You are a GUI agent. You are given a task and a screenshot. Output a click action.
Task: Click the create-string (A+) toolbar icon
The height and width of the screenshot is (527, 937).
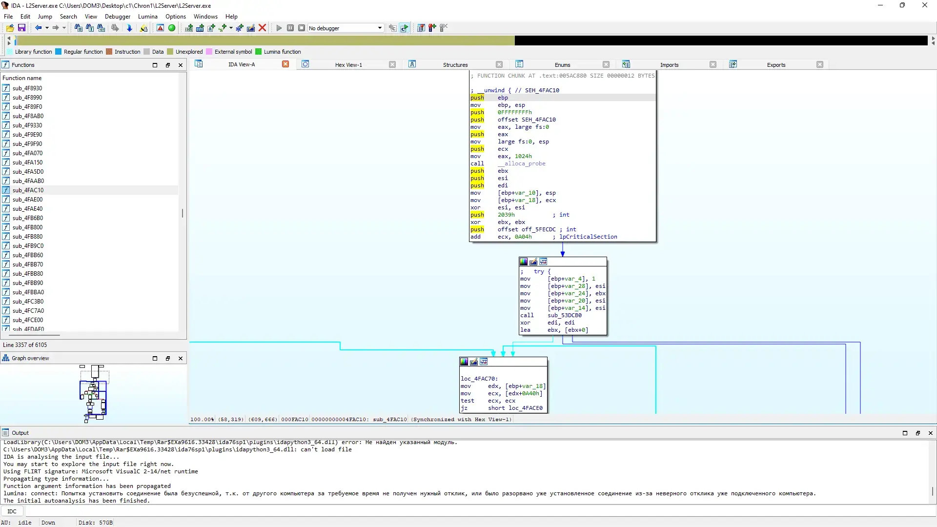[x=211, y=28]
